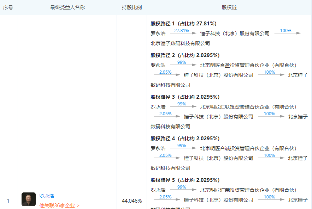Click 罗永浩 at the start of path 5
312x209 pixels.
coord(158,190)
